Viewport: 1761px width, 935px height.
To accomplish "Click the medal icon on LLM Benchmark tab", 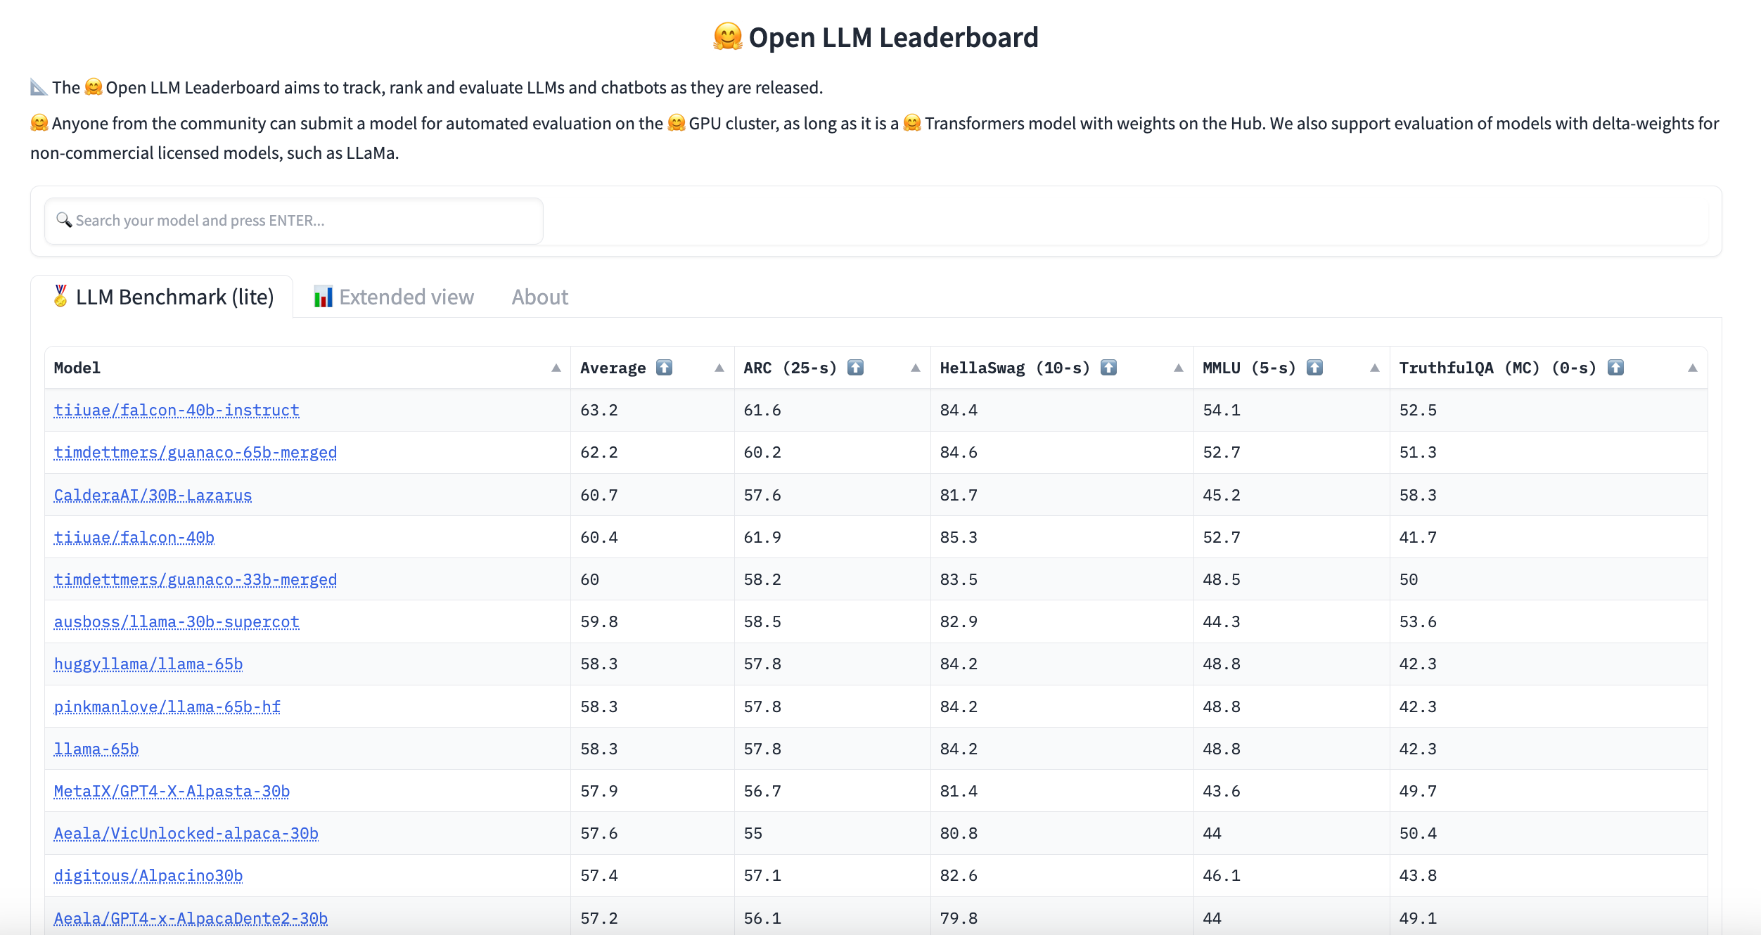I will click(x=60, y=296).
